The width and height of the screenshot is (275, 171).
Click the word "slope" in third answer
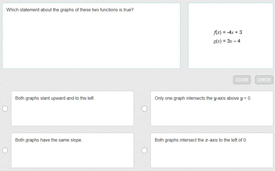(x=76, y=140)
